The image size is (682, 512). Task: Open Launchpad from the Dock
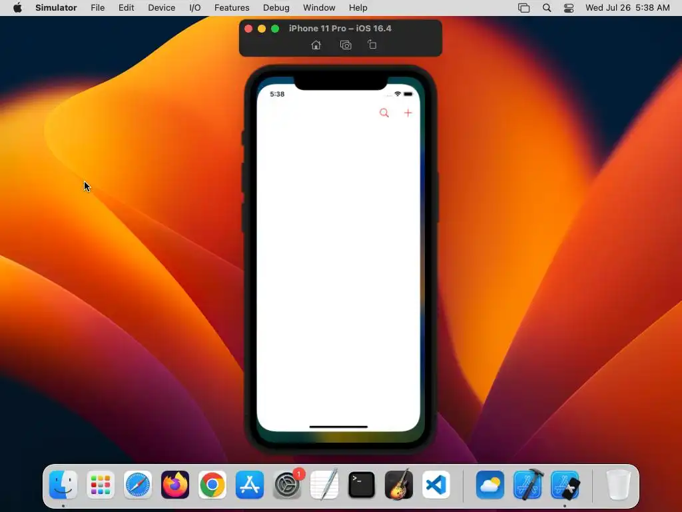pos(101,485)
